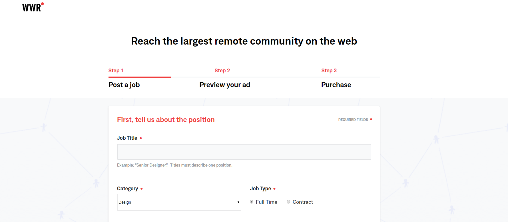Click the WWR logo

coord(33,7)
